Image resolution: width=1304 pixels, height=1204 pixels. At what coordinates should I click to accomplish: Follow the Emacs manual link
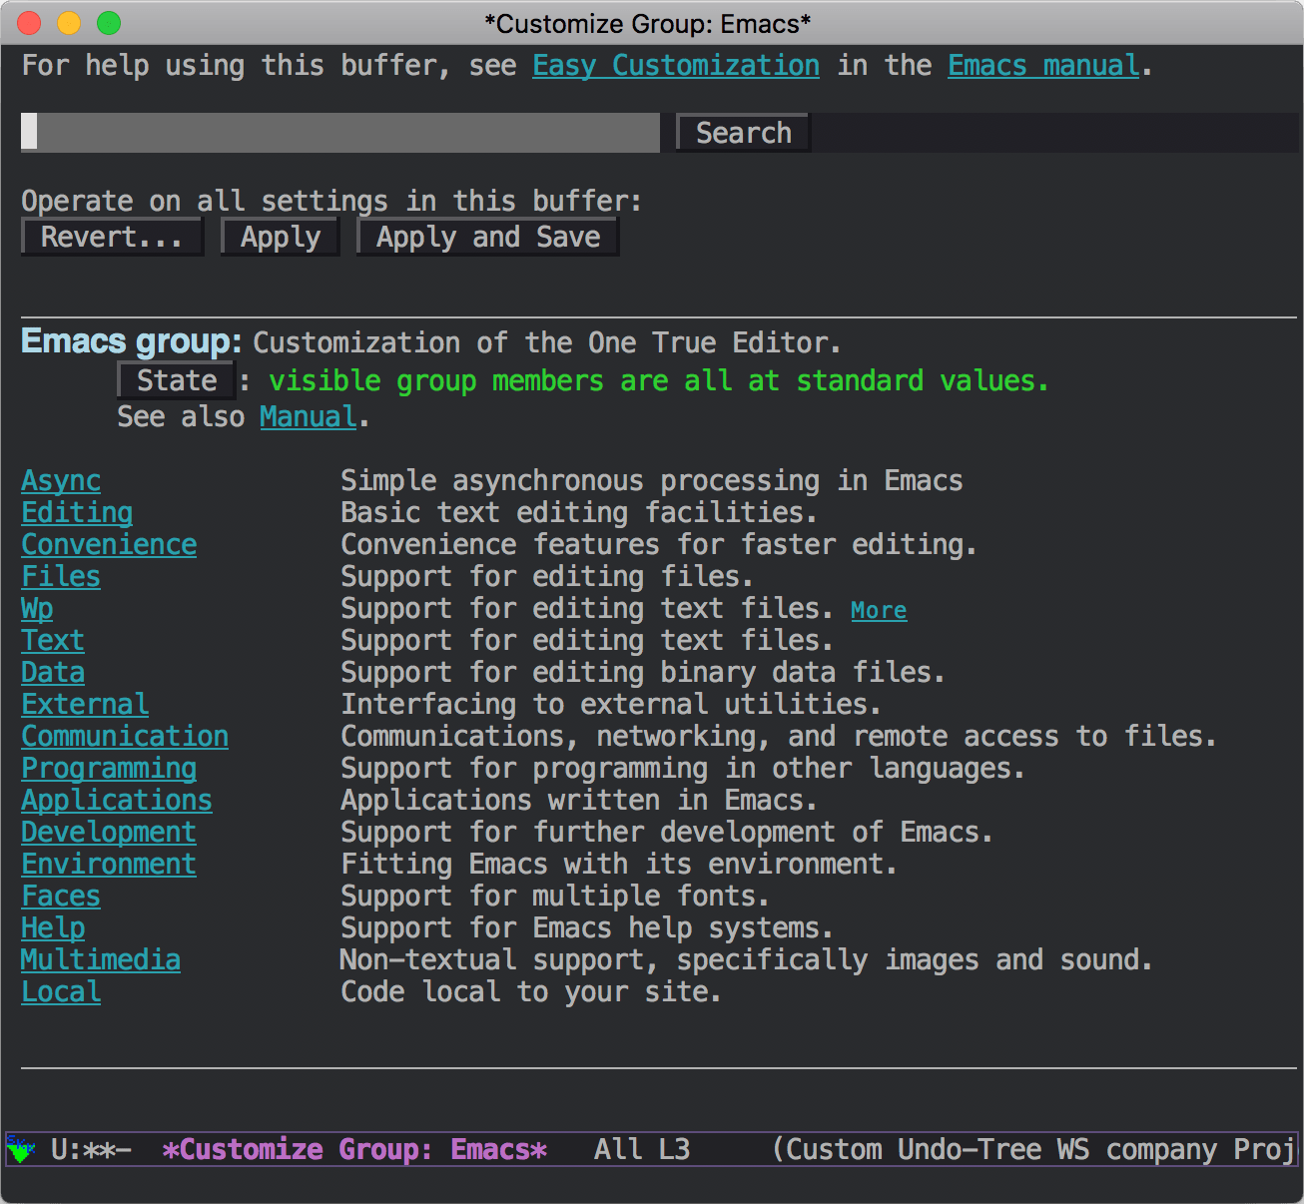(x=1043, y=66)
